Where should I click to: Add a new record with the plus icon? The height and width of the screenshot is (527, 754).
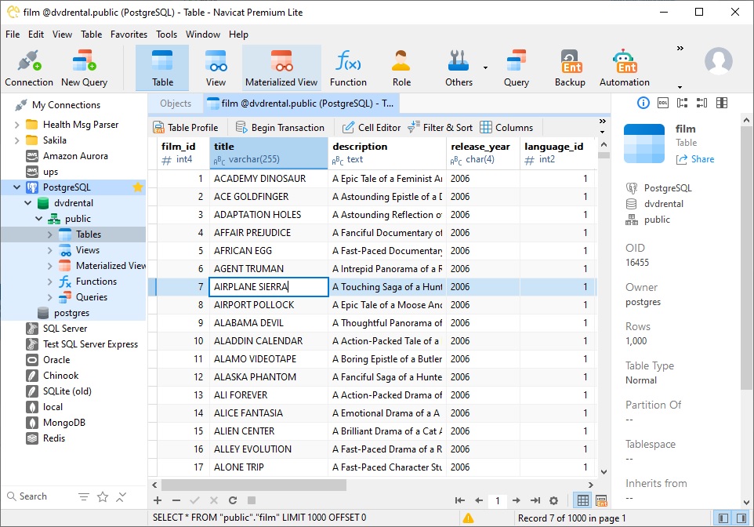tap(158, 500)
